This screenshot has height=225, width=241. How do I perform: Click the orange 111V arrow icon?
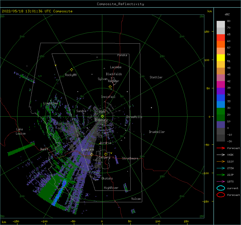[221, 161]
